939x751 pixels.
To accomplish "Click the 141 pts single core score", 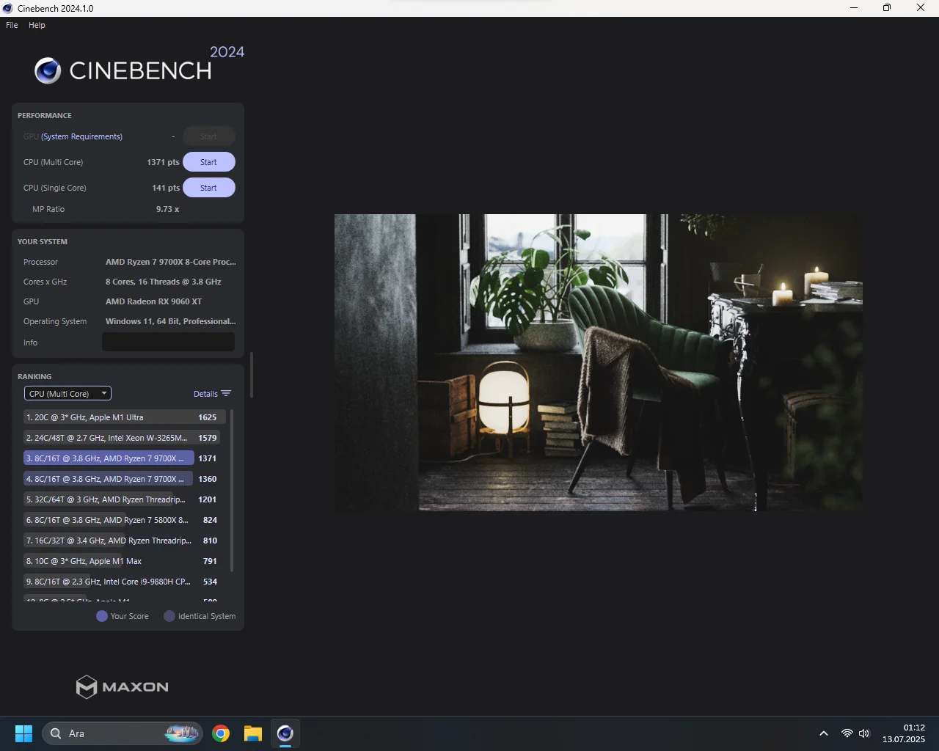I will [x=166, y=188].
